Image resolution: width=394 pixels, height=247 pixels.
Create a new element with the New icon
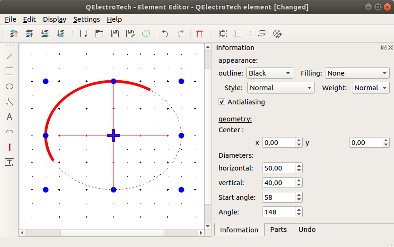(84, 34)
